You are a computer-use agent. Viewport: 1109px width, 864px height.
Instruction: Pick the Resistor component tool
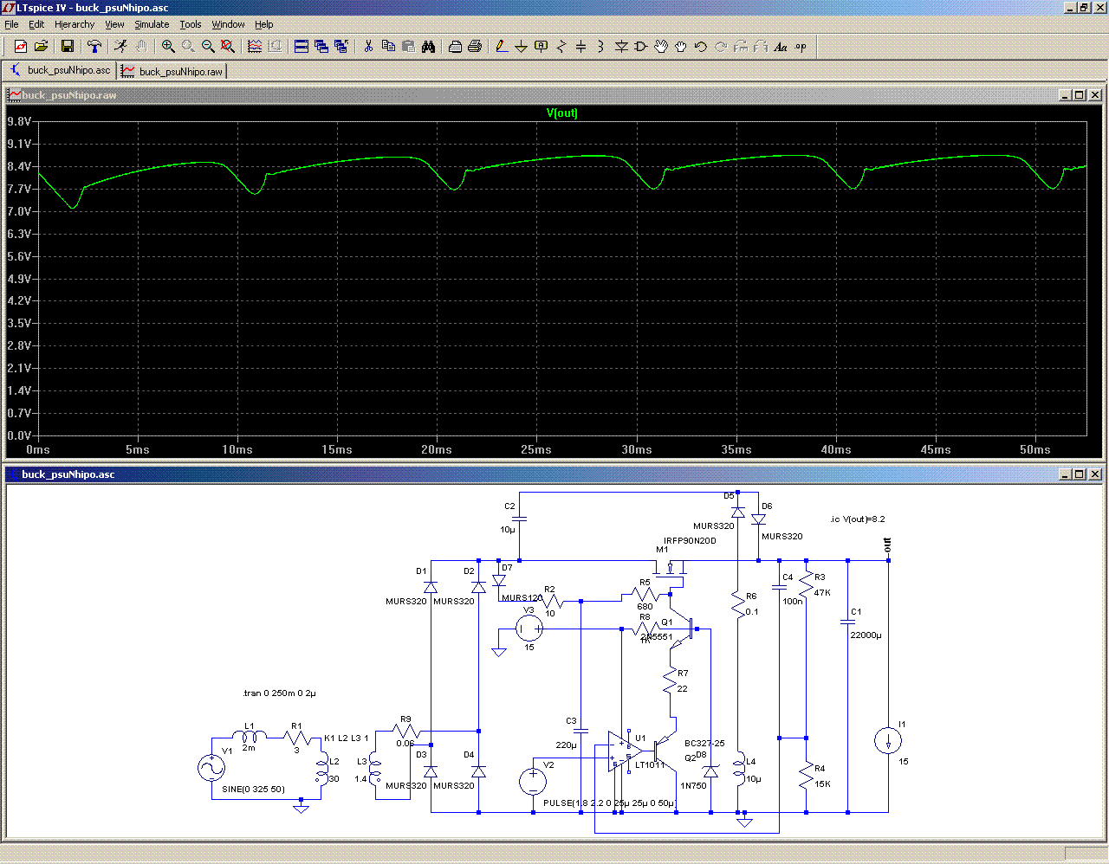tap(561, 47)
